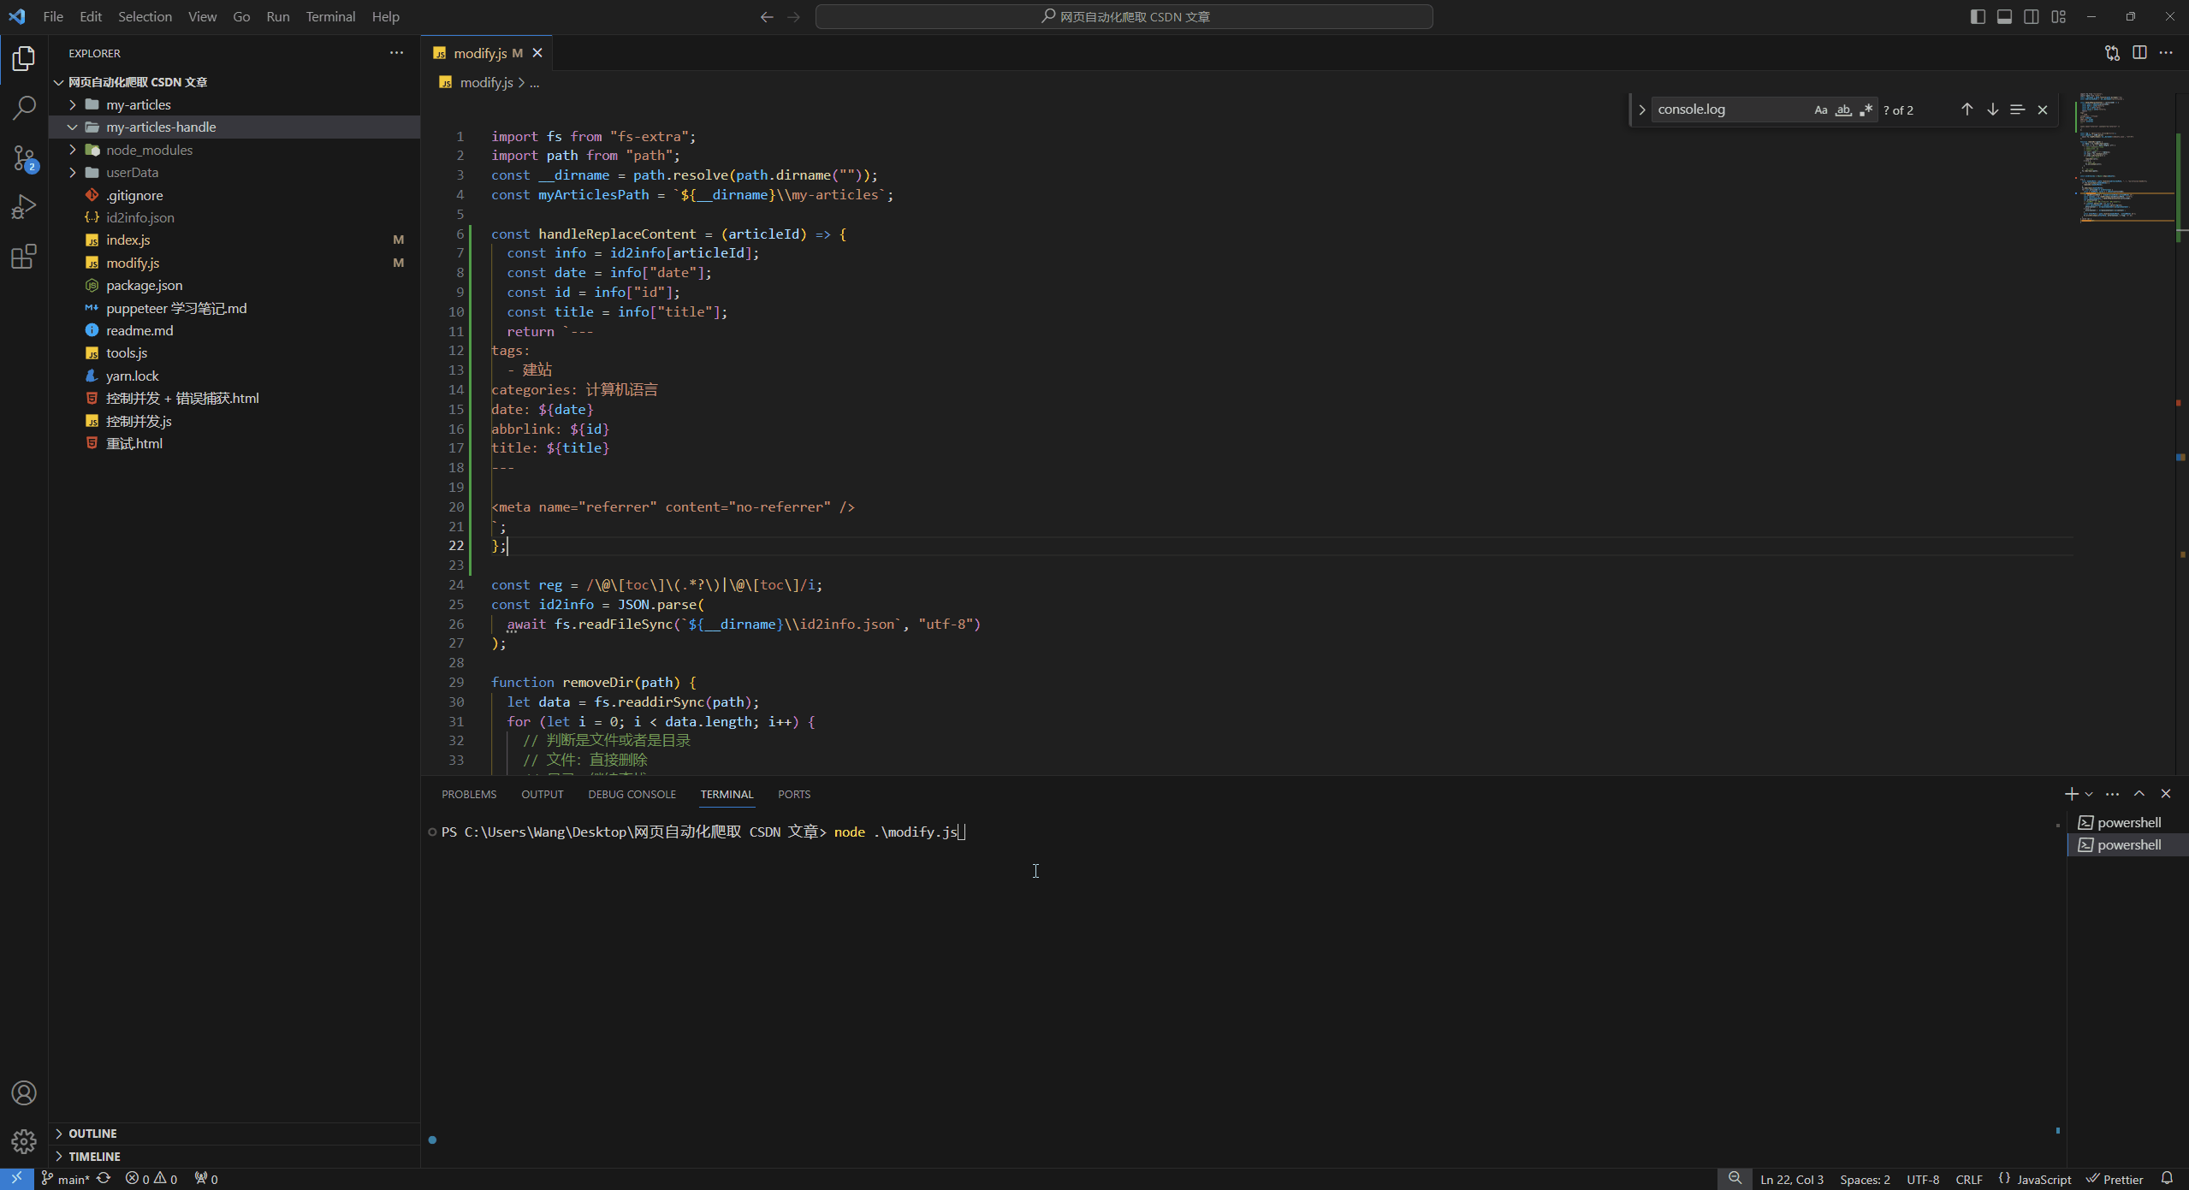Go to next find match arrow
The image size is (2189, 1190).
[x=1992, y=110]
